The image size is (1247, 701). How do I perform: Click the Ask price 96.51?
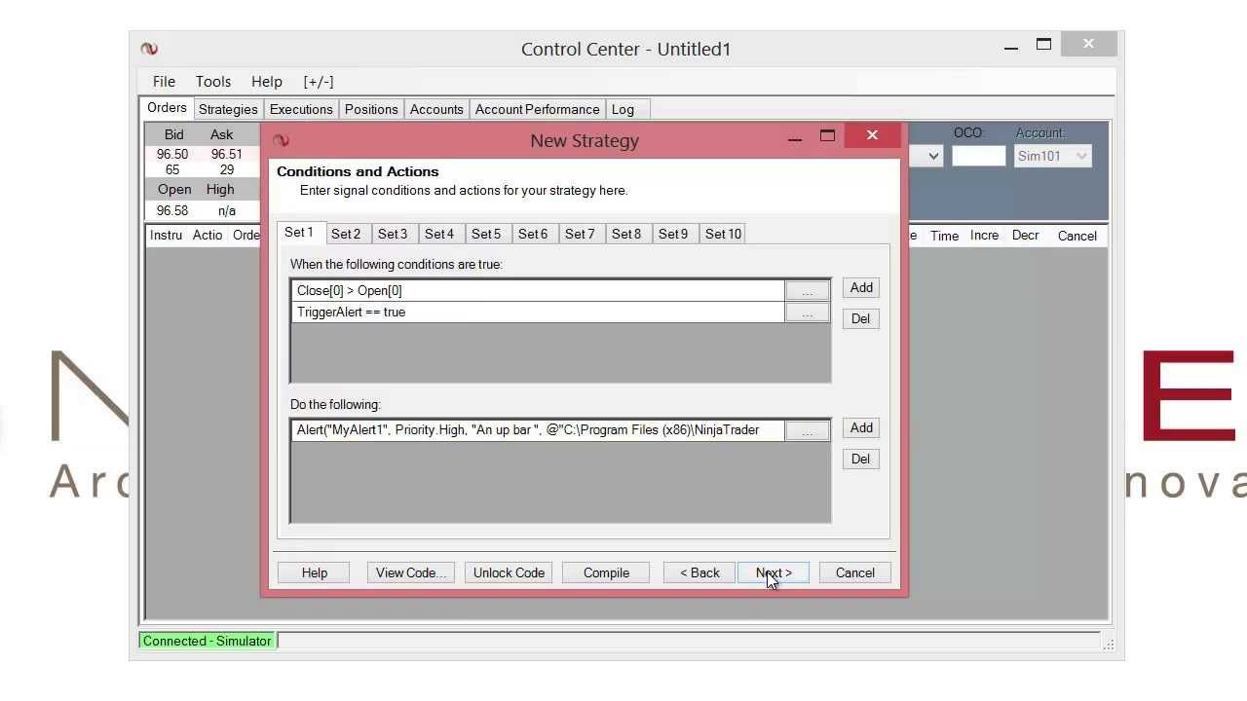(x=226, y=154)
